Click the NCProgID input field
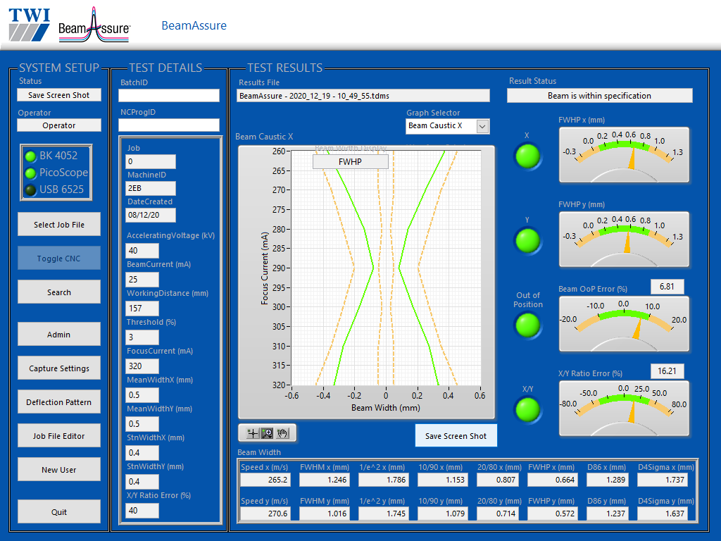This screenshot has height=541, width=721. pyautogui.click(x=169, y=125)
